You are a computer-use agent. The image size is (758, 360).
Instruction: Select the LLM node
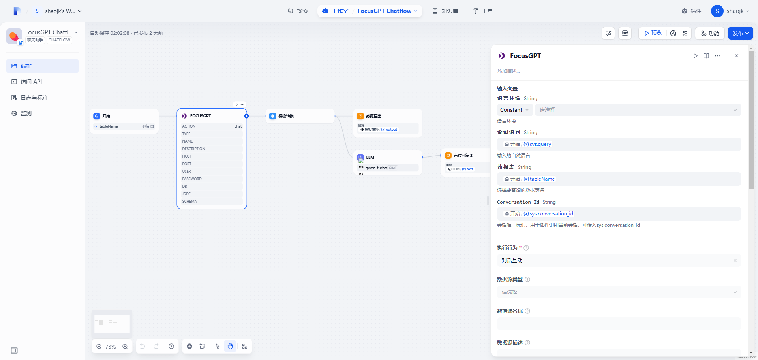[388, 162]
